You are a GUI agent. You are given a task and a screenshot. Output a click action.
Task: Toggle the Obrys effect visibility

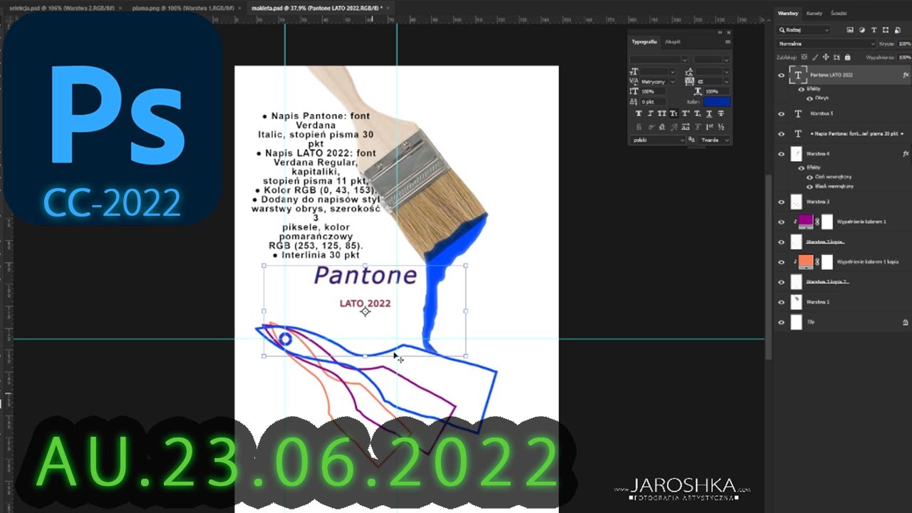[809, 98]
